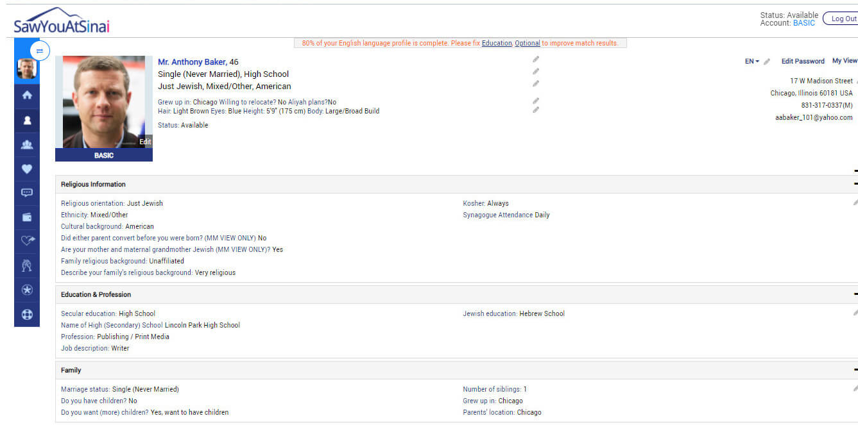Image resolution: width=858 pixels, height=425 pixels.
Task: Click the pencil beside the Grew up in line
Action: pos(536,101)
